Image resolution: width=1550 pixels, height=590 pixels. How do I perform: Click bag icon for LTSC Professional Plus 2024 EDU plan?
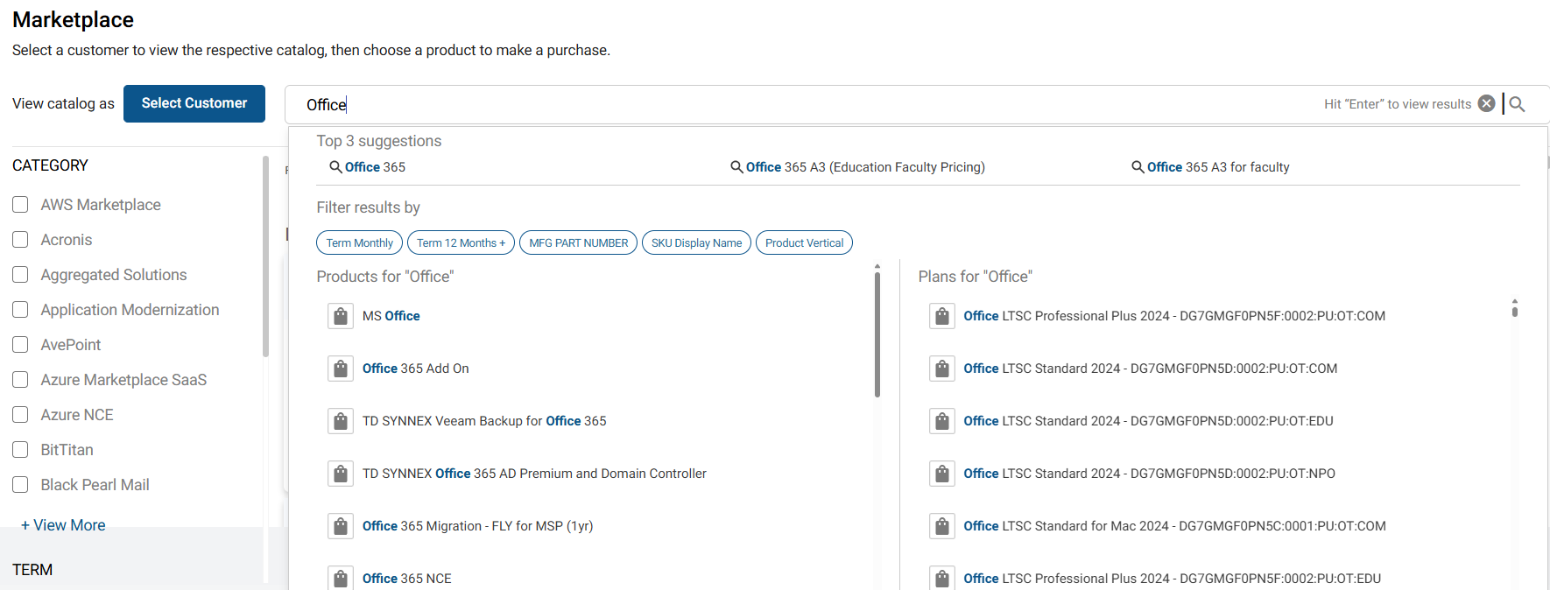(942, 578)
